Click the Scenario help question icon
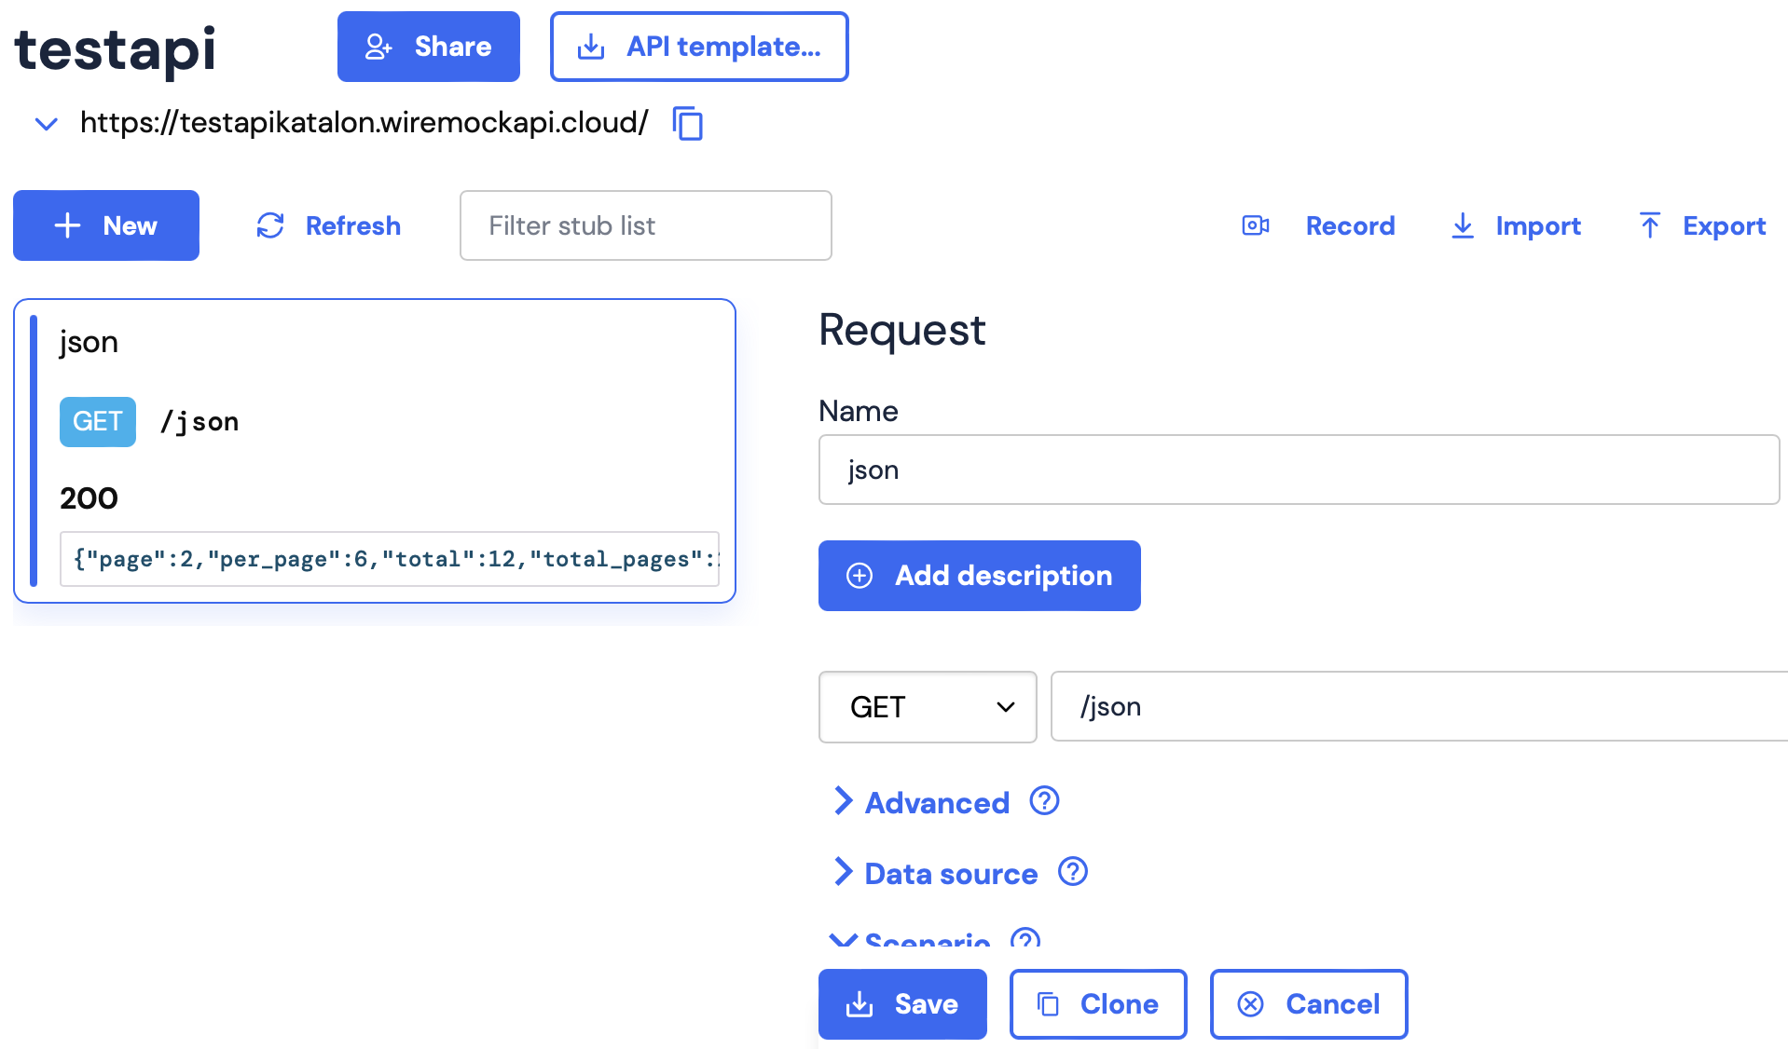 tap(1025, 939)
